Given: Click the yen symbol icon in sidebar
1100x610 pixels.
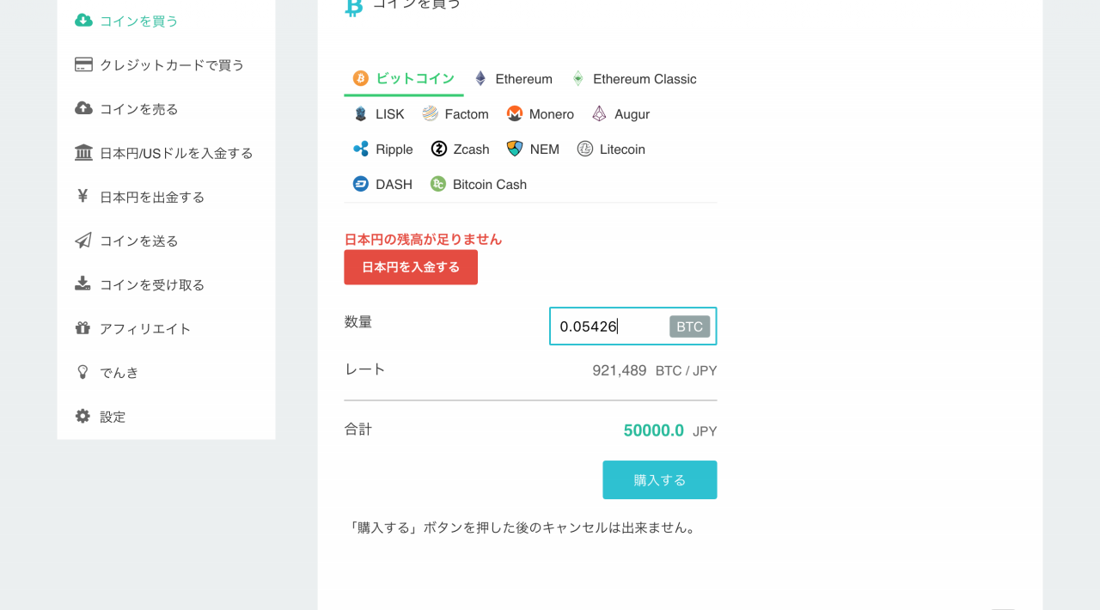Looking at the screenshot, I should [x=83, y=197].
